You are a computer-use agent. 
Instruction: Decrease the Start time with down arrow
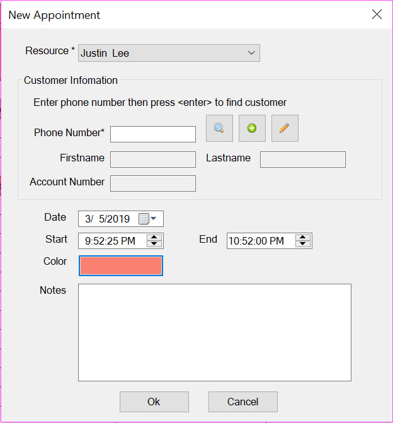pyautogui.click(x=154, y=243)
